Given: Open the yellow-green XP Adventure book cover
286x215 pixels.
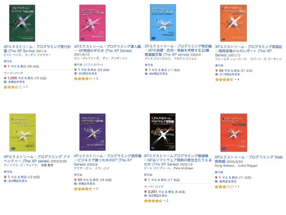Looking at the screenshot, I should [x=22, y=132].
